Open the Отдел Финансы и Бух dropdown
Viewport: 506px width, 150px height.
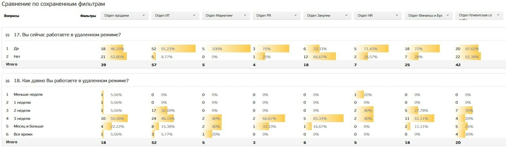tap(428, 15)
